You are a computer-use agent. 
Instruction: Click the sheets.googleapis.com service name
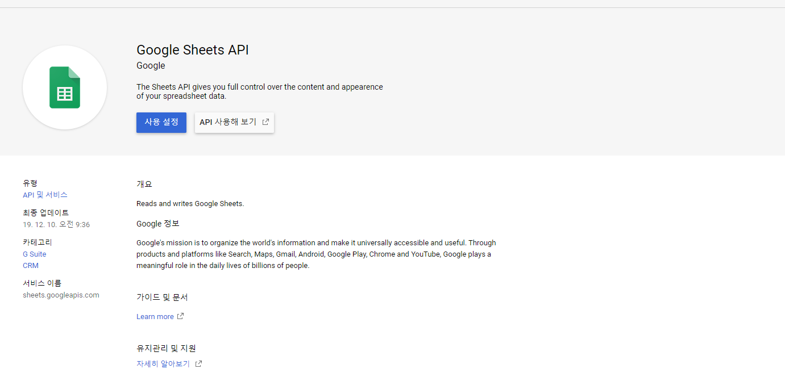[x=61, y=295]
